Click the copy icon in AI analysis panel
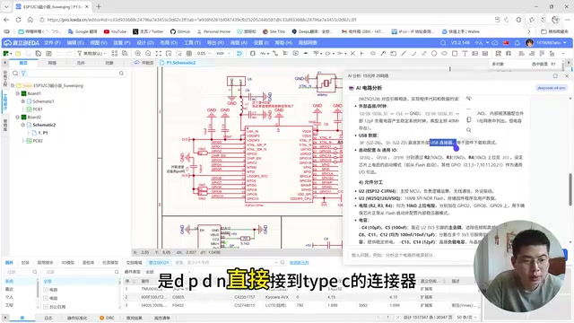Image resolution: width=574 pixels, height=323 pixels. click(469, 119)
